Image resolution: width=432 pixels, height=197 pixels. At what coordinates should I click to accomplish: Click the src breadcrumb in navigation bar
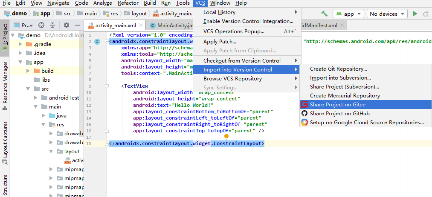point(64,14)
